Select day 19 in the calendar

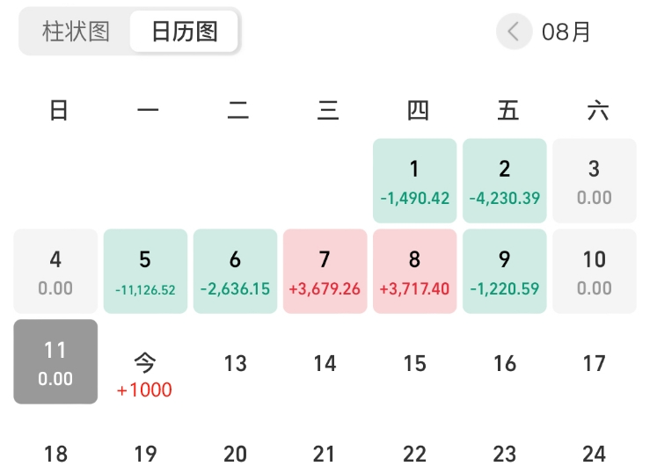tap(145, 454)
